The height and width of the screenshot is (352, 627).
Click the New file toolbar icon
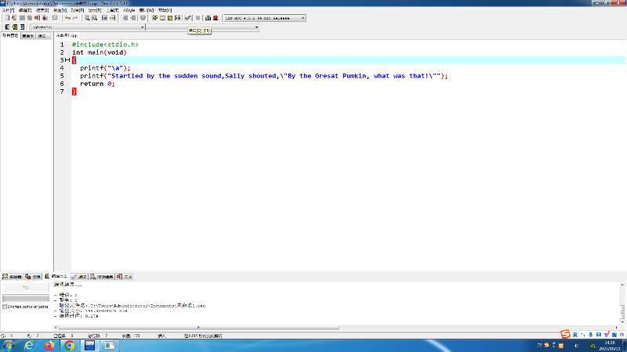[x=7, y=18]
